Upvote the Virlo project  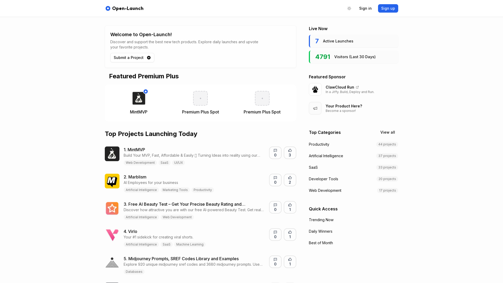pyautogui.click(x=290, y=235)
